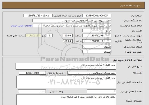The height and width of the screenshot is (105, 149).
Task: Click the گروه کالا label
Action: (x=137, y=73)
